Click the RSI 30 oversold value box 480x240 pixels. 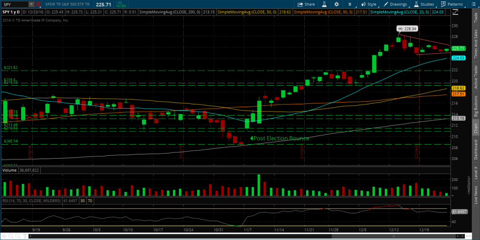click(x=82, y=201)
